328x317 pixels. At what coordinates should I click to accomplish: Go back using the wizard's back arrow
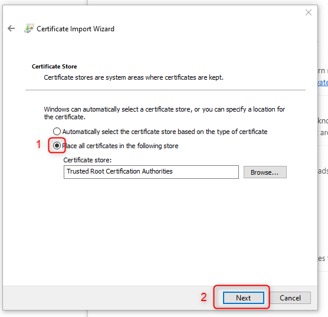[11, 28]
